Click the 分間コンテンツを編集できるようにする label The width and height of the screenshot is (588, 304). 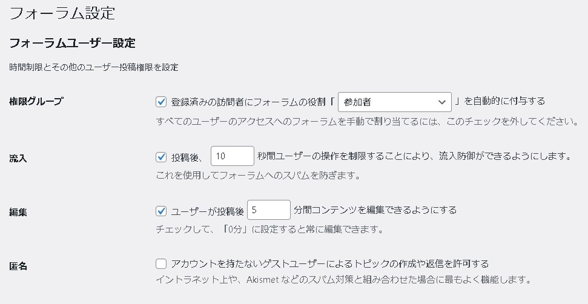point(375,211)
